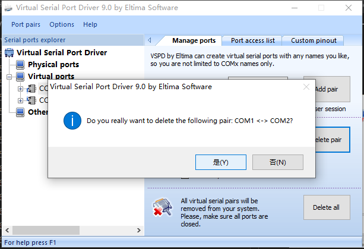Click the tab scroll left arrow
Image resolution: width=364 pixels, height=249 pixels.
click(x=150, y=40)
